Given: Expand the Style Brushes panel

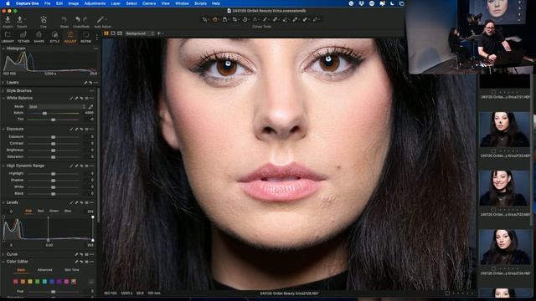Looking at the screenshot, I should coord(3,91).
